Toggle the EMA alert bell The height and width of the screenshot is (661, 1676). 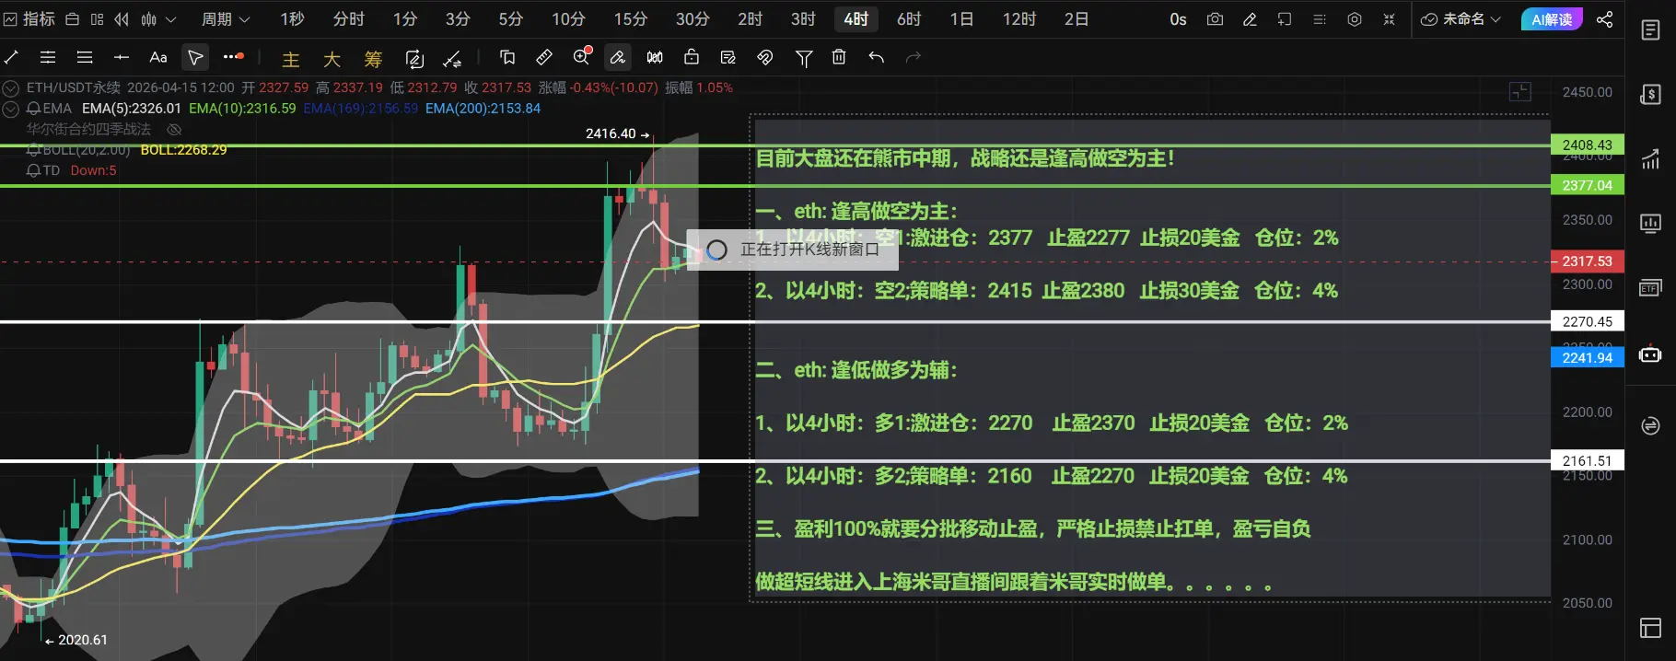[34, 109]
